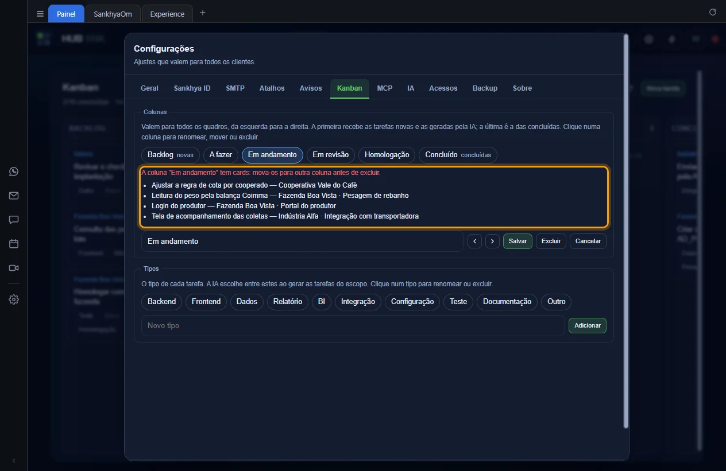Select the Relatório type chip
726x471 pixels.
click(288, 302)
